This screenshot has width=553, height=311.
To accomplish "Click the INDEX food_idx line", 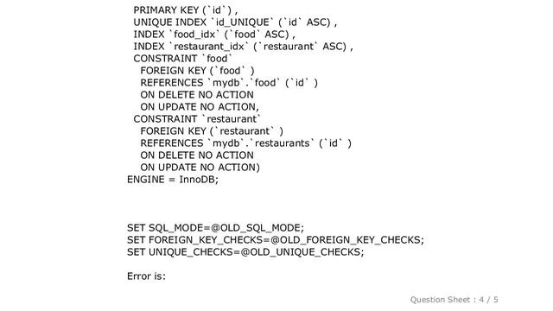I will [x=214, y=35].
